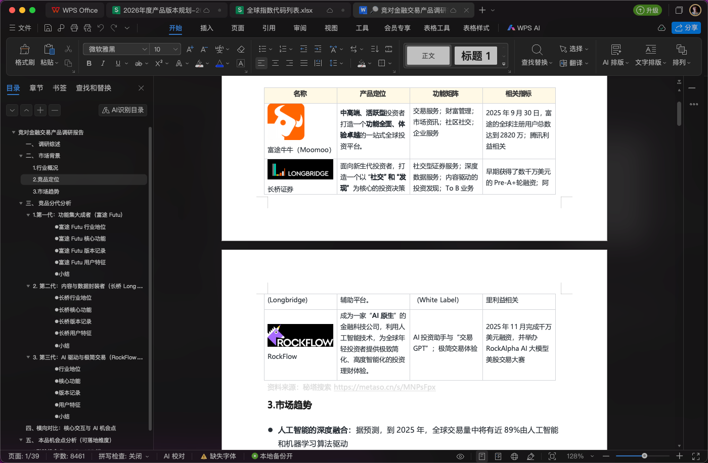Open the 文件 menu
The height and width of the screenshot is (463, 708).
pyautogui.click(x=20, y=28)
